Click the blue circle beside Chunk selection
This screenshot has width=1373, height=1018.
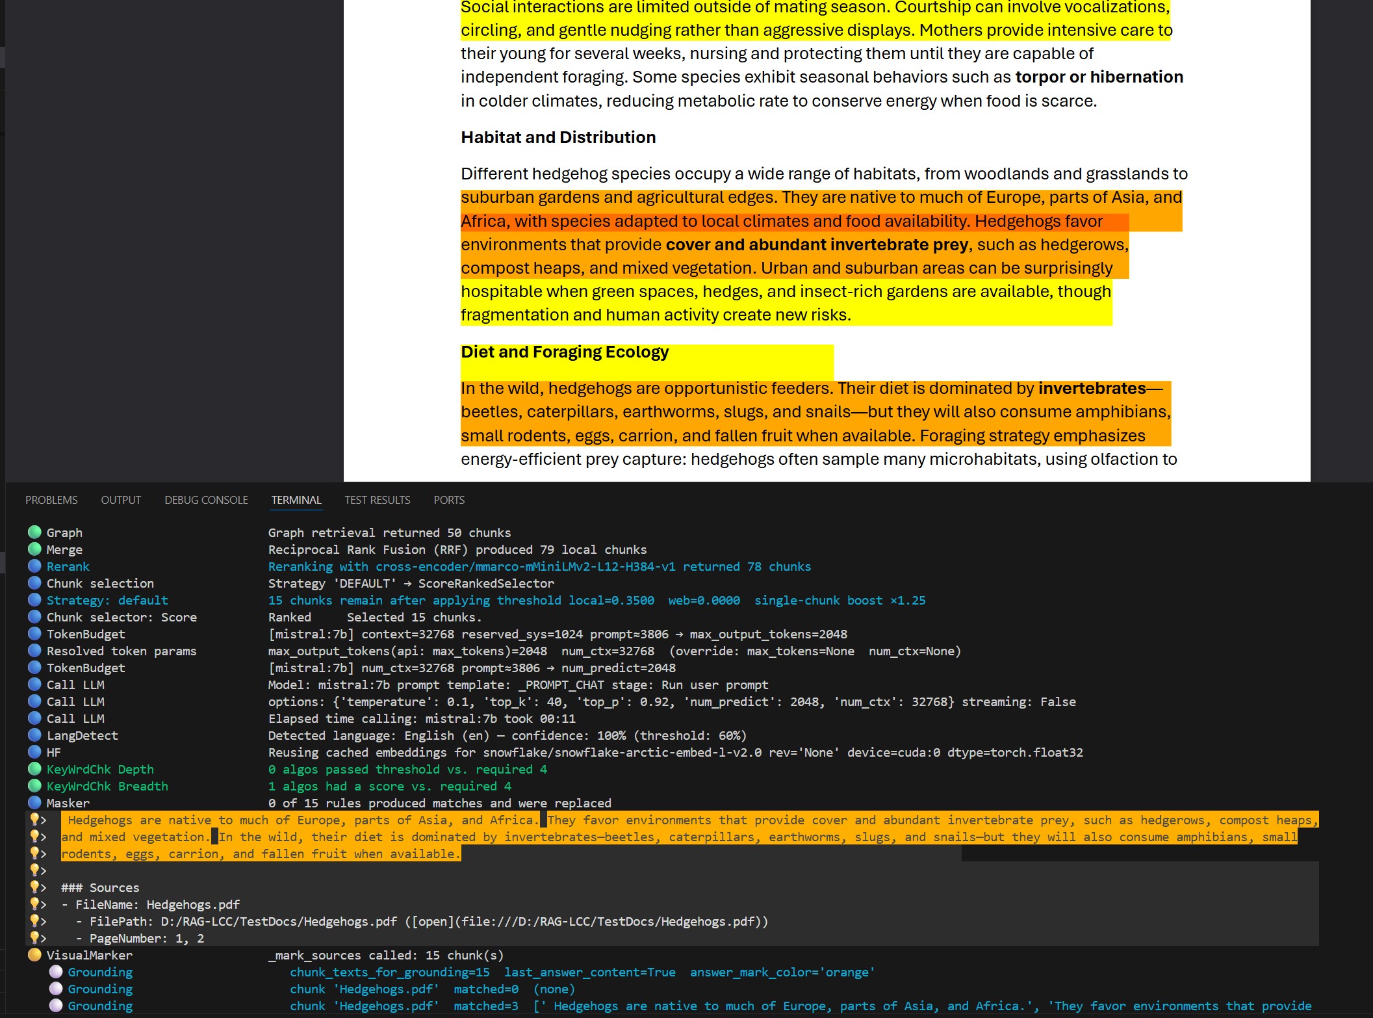(x=34, y=582)
